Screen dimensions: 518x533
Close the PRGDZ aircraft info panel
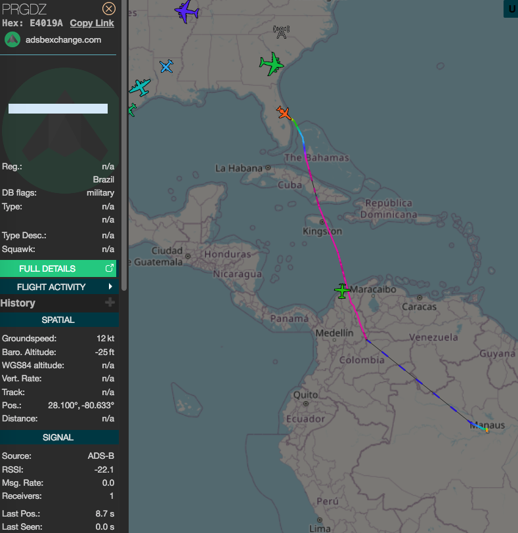point(109,9)
